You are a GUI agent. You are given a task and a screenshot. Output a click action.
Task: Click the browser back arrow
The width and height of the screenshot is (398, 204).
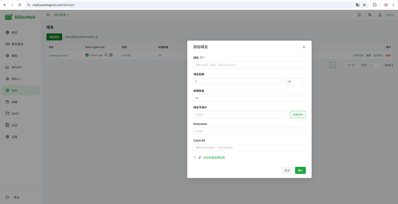click(5, 5)
